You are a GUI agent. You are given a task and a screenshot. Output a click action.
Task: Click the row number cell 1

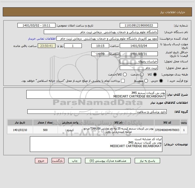(184, 130)
